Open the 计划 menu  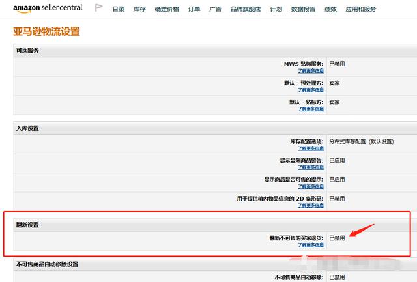click(276, 9)
